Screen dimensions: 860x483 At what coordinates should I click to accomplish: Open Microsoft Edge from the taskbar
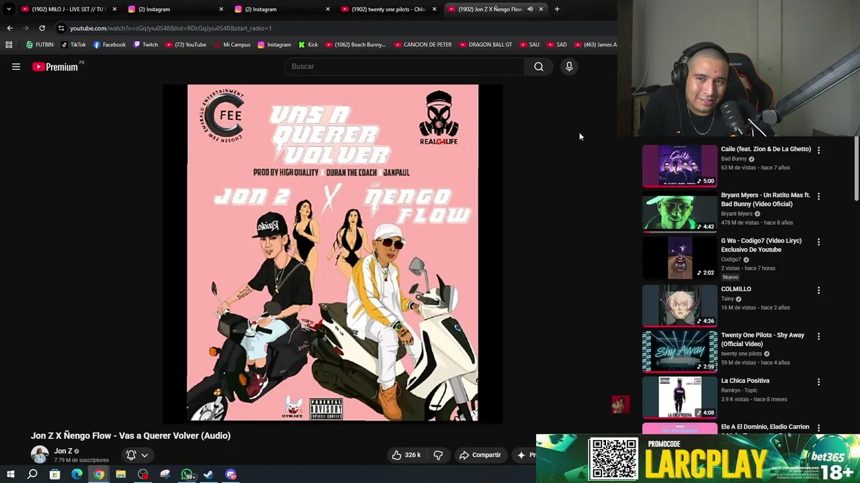pos(77,475)
